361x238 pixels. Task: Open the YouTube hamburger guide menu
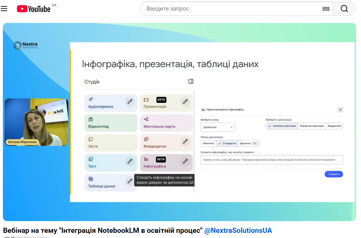[4, 9]
